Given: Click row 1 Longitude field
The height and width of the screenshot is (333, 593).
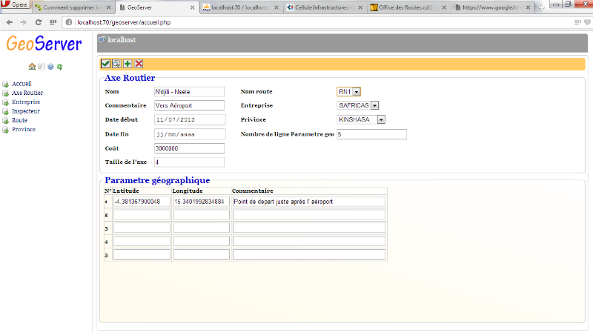Looking at the screenshot, I should [201, 202].
